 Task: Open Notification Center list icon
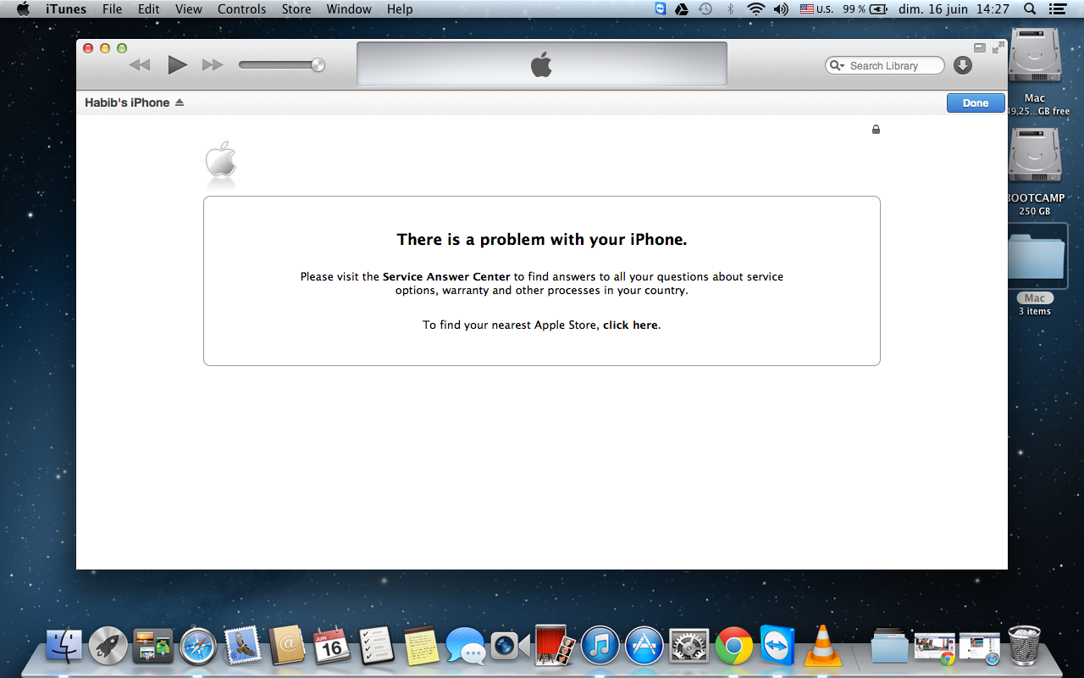point(1057,9)
